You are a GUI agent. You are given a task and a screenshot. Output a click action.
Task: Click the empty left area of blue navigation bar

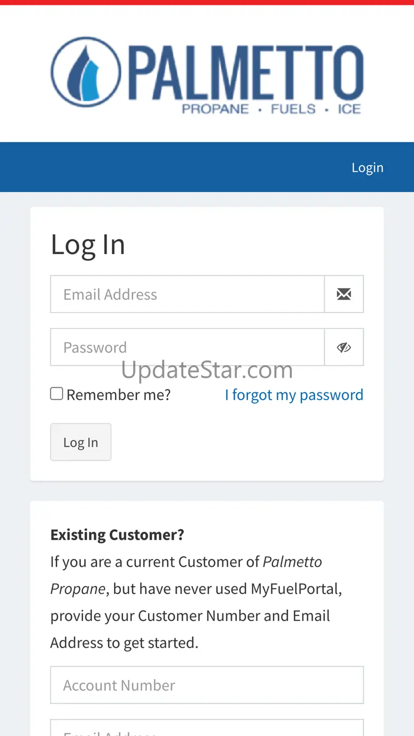point(133,167)
